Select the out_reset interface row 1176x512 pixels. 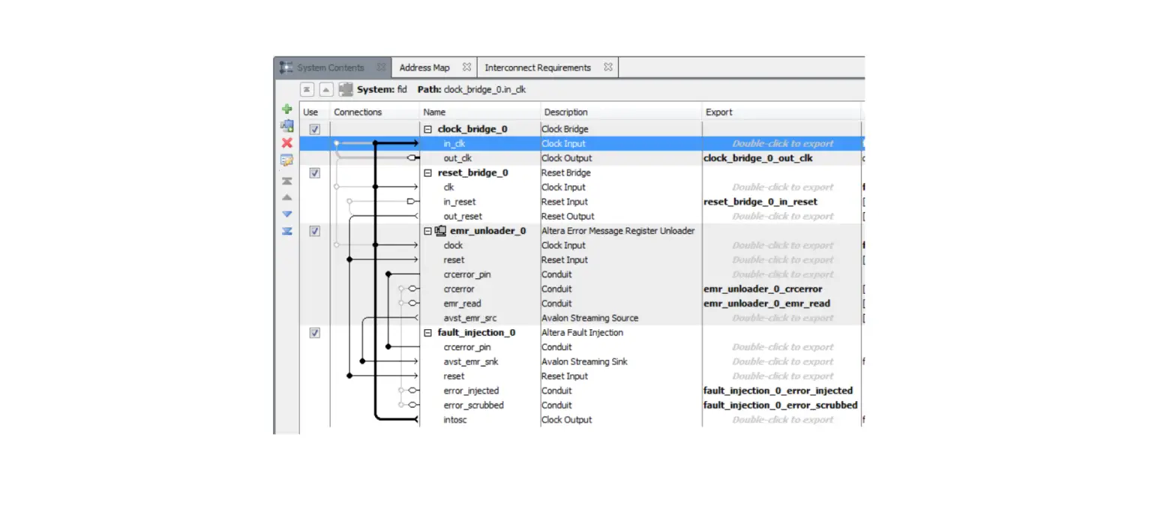coord(581,216)
